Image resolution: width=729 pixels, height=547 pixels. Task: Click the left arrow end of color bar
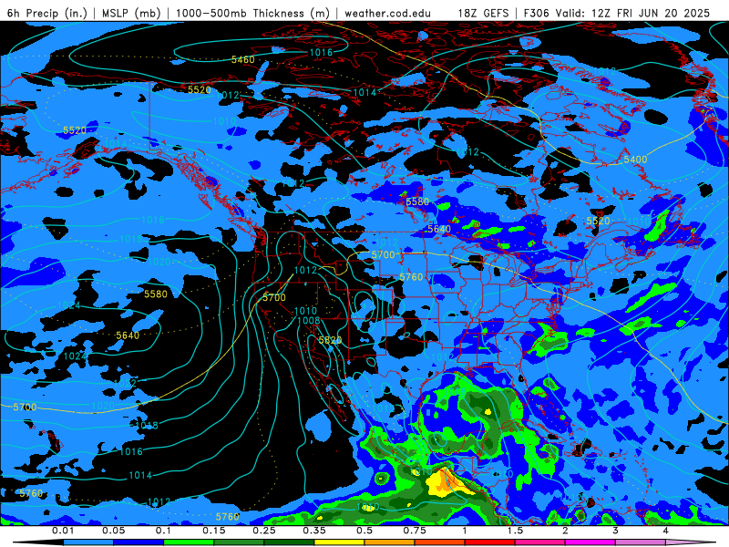(x=38, y=542)
